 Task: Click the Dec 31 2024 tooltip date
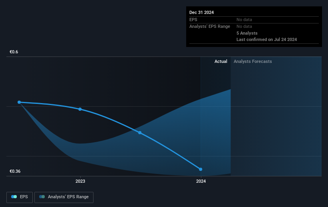coord(201,12)
